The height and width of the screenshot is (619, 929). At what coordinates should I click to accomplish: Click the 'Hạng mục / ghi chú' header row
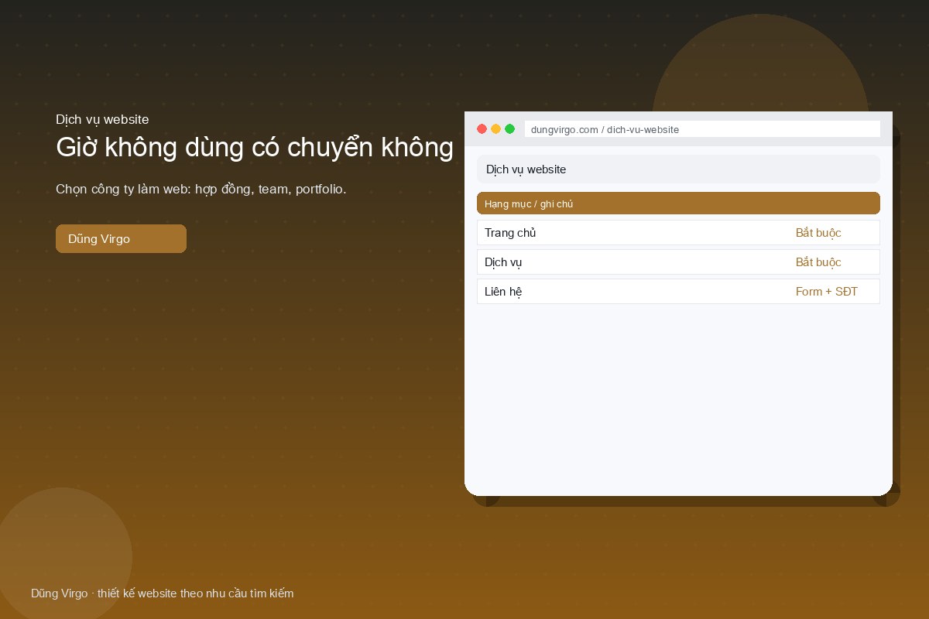(x=678, y=203)
